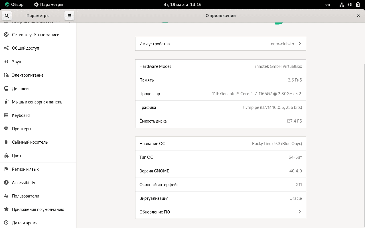
Task: Open the hamburger menu in the Параметры header
Action: point(69,16)
